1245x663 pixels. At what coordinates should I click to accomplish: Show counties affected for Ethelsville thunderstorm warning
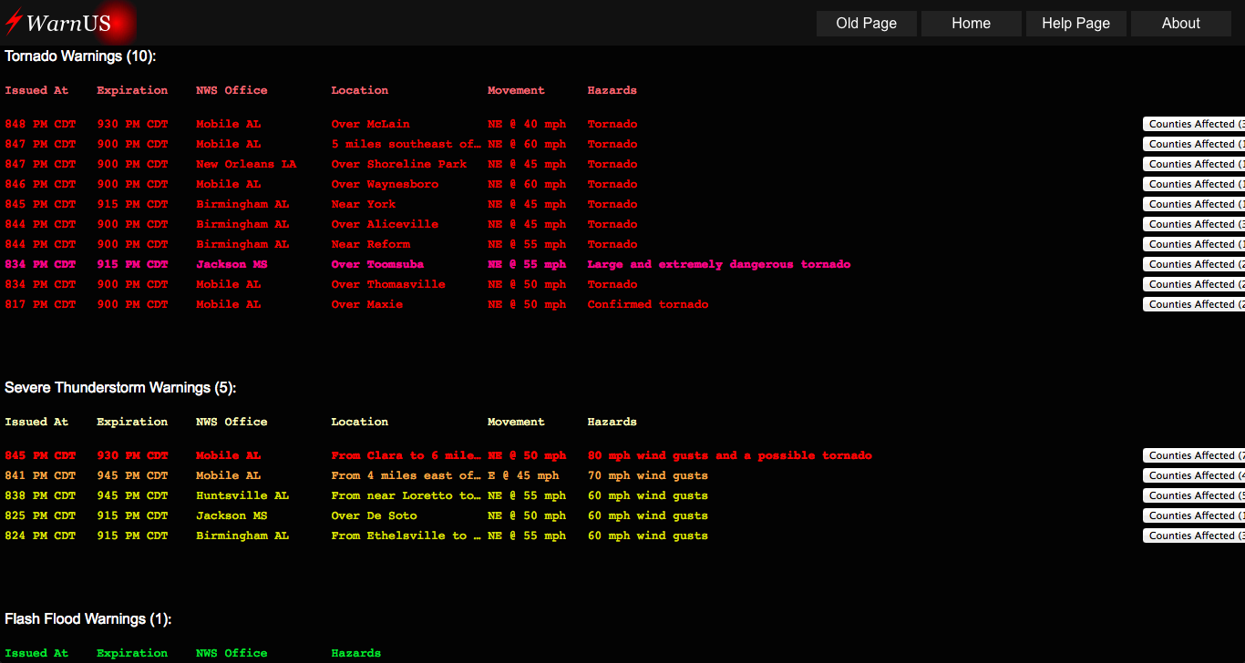click(1194, 535)
